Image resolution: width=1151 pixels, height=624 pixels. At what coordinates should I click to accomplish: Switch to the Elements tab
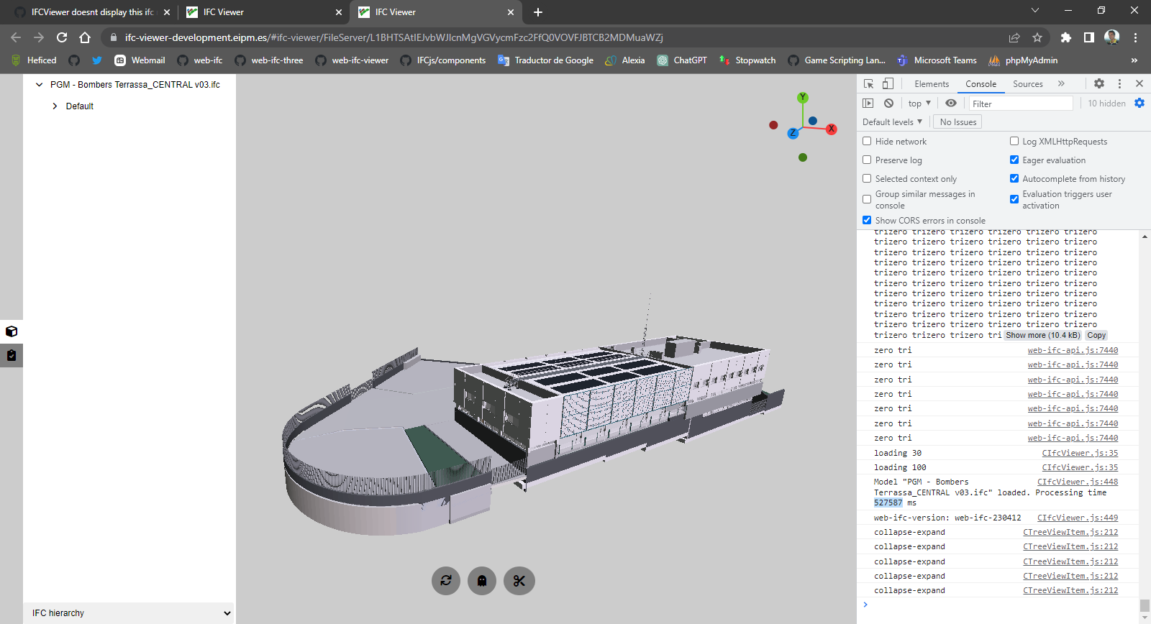pyautogui.click(x=932, y=84)
